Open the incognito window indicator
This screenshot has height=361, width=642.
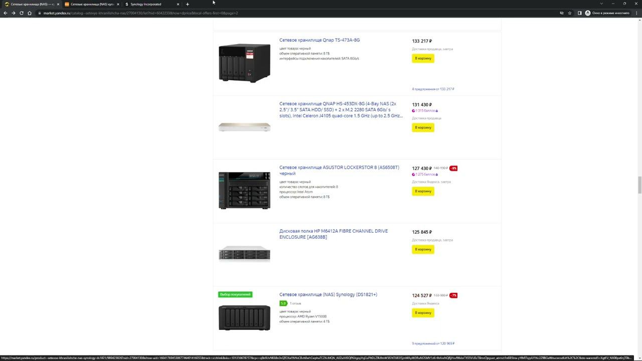click(x=607, y=13)
